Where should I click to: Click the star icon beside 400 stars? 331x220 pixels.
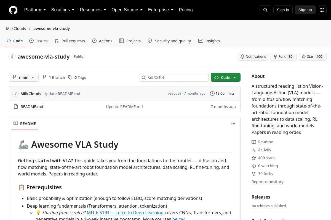tap(254, 158)
